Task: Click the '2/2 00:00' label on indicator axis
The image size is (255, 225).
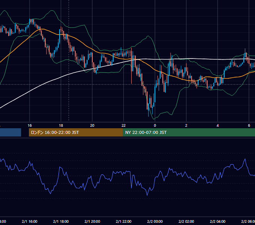Action: 155,221
